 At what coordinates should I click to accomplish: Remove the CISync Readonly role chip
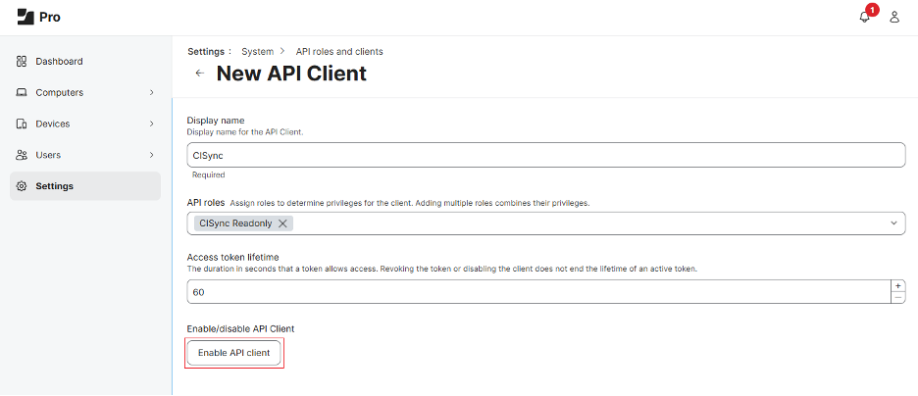[282, 223]
